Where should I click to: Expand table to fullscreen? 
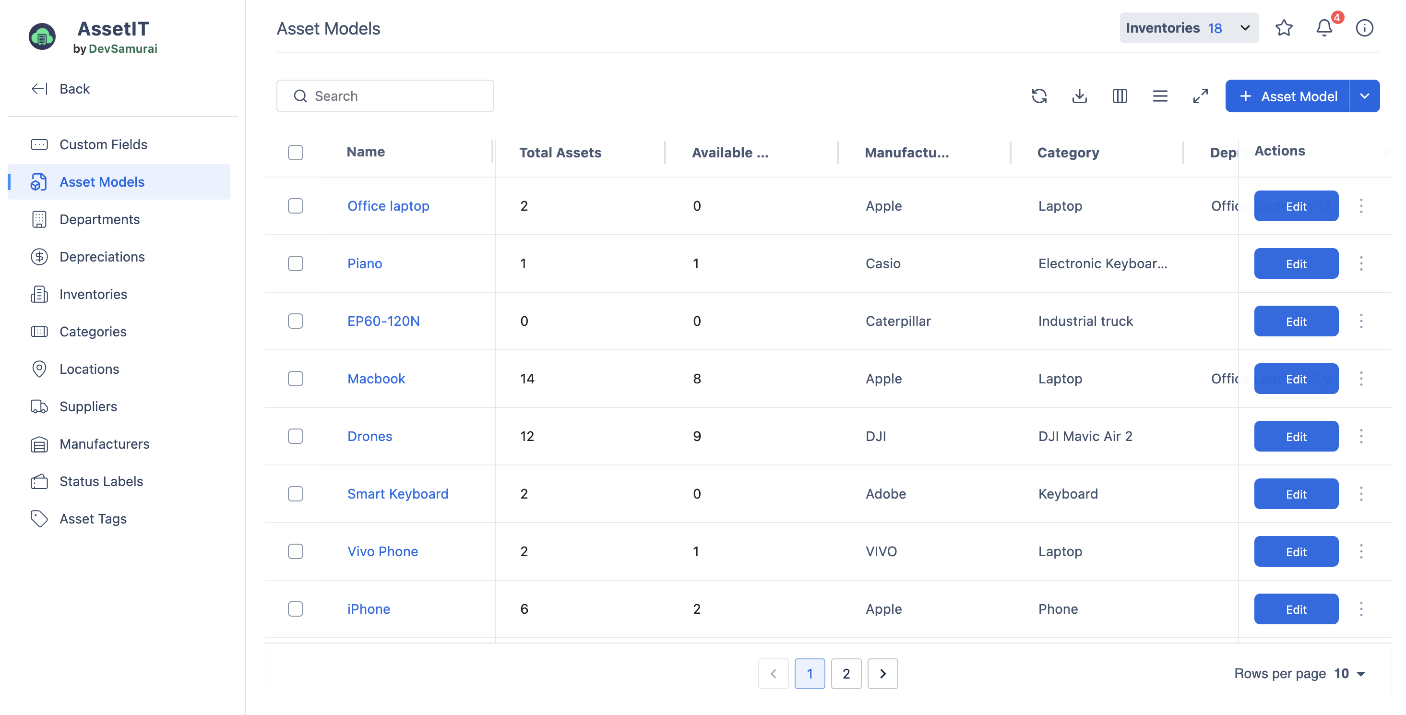1200,96
